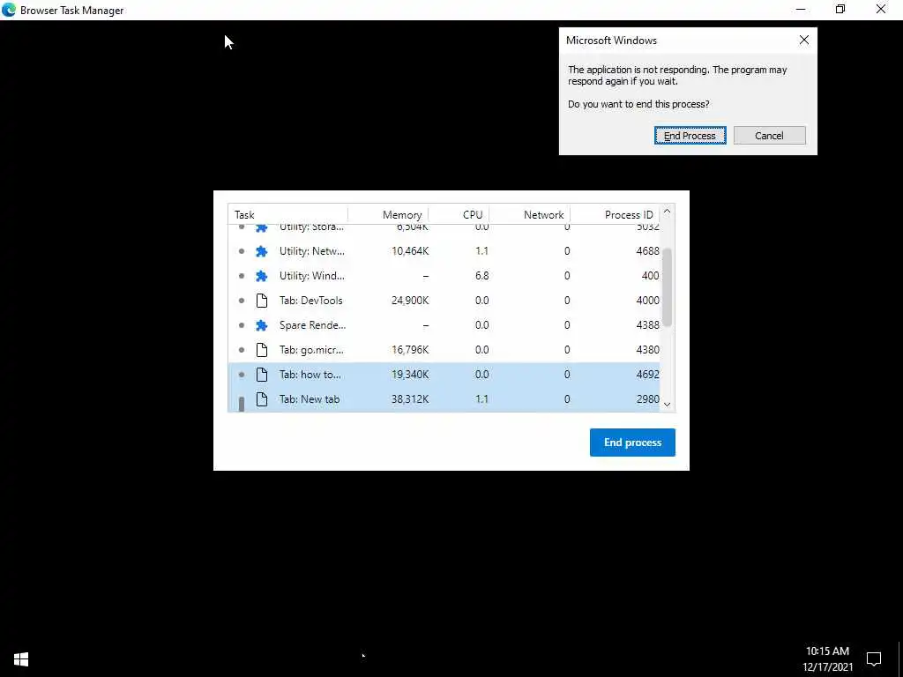Select the Tab: New tab task name
This screenshot has width=903, height=677.
pos(310,399)
